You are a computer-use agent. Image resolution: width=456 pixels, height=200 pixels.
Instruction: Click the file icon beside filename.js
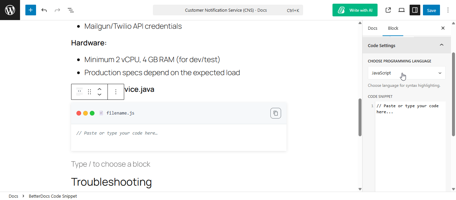tap(101, 113)
